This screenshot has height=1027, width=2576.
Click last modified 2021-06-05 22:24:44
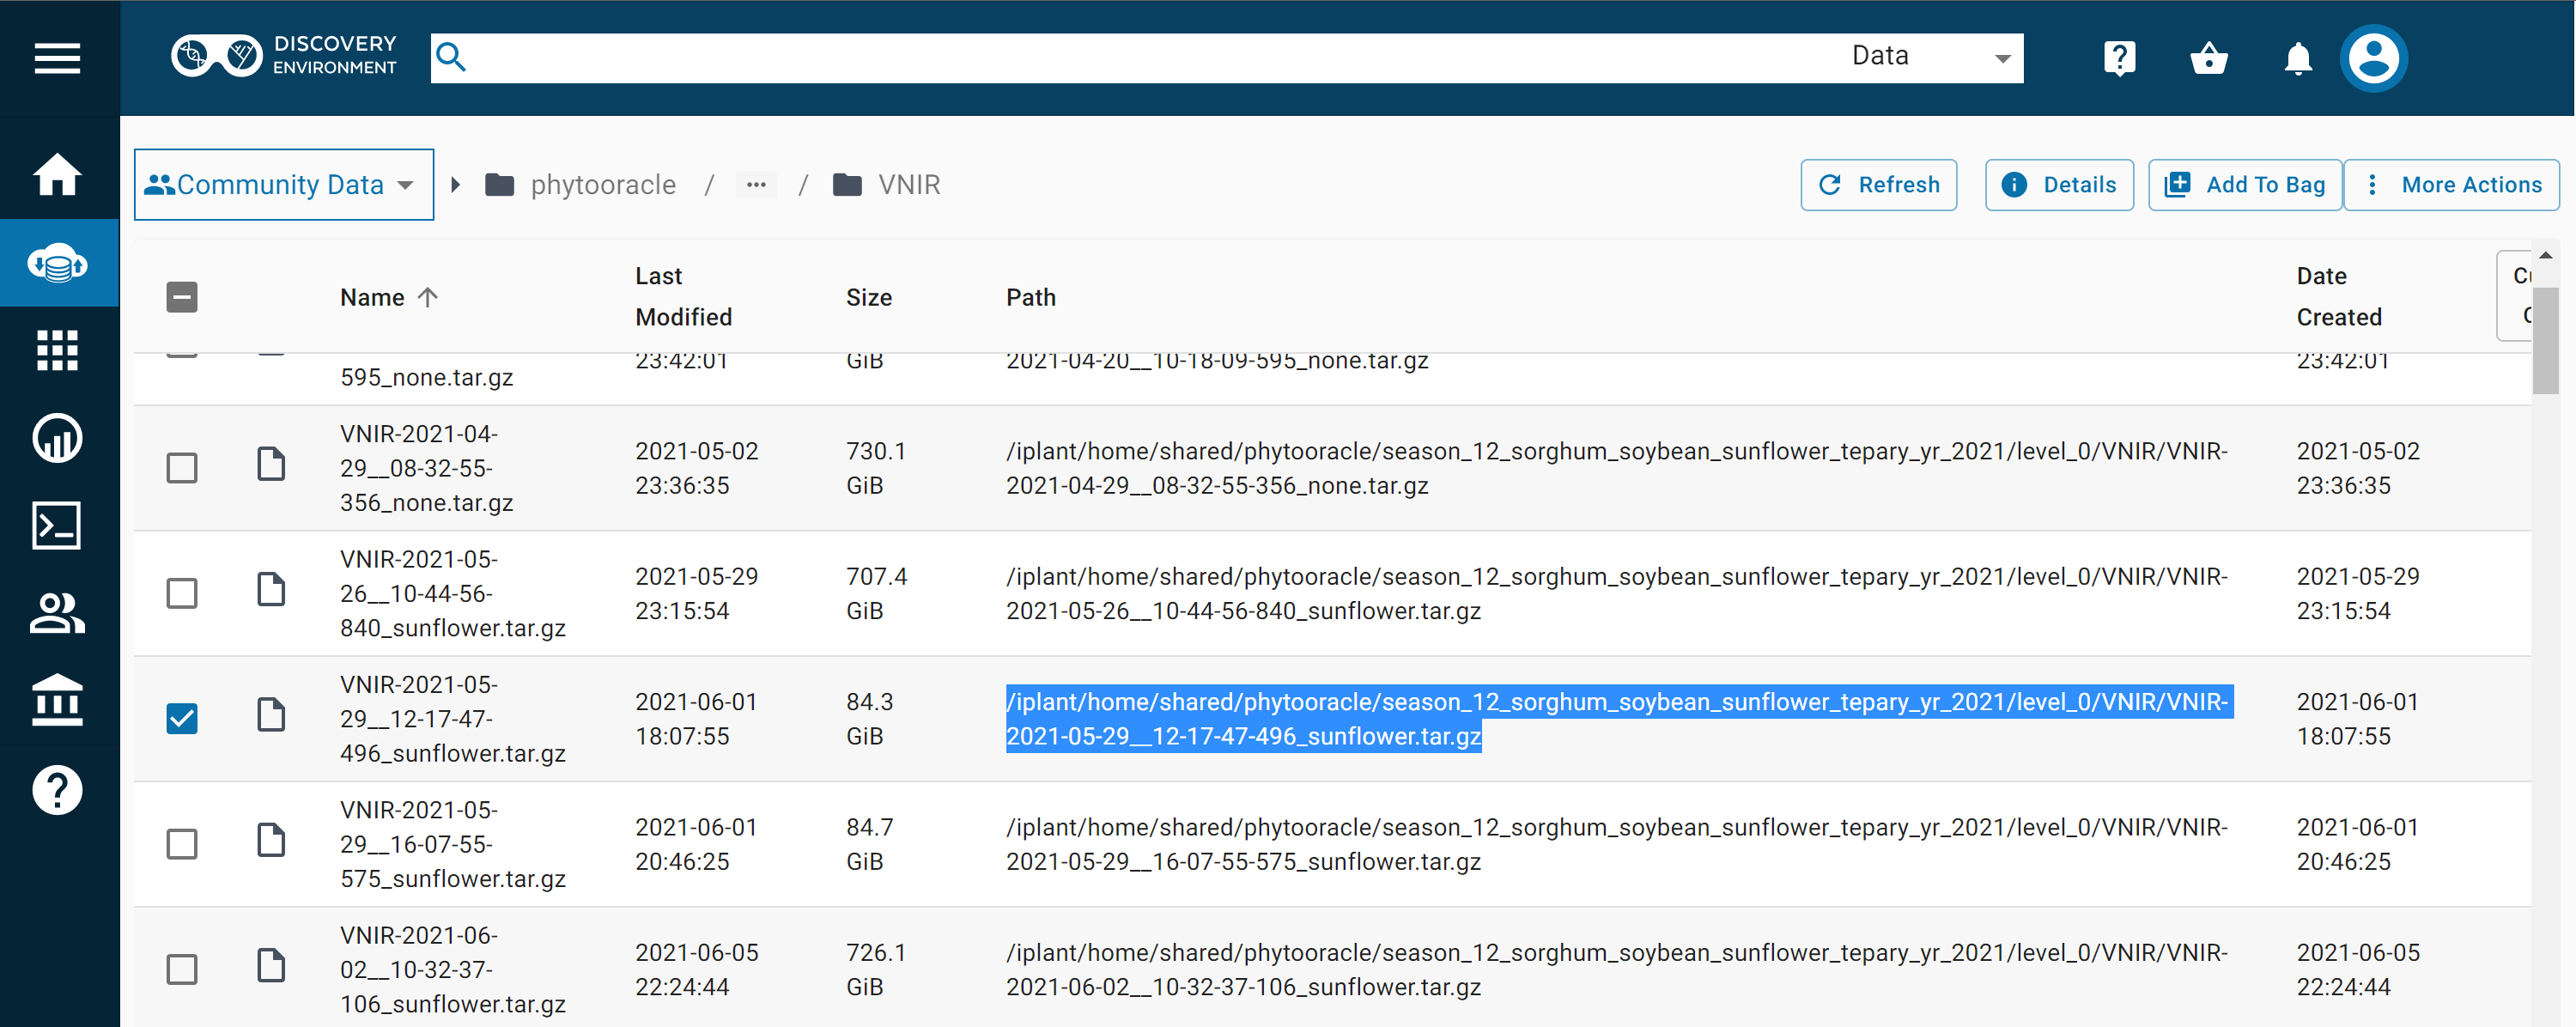coord(697,969)
